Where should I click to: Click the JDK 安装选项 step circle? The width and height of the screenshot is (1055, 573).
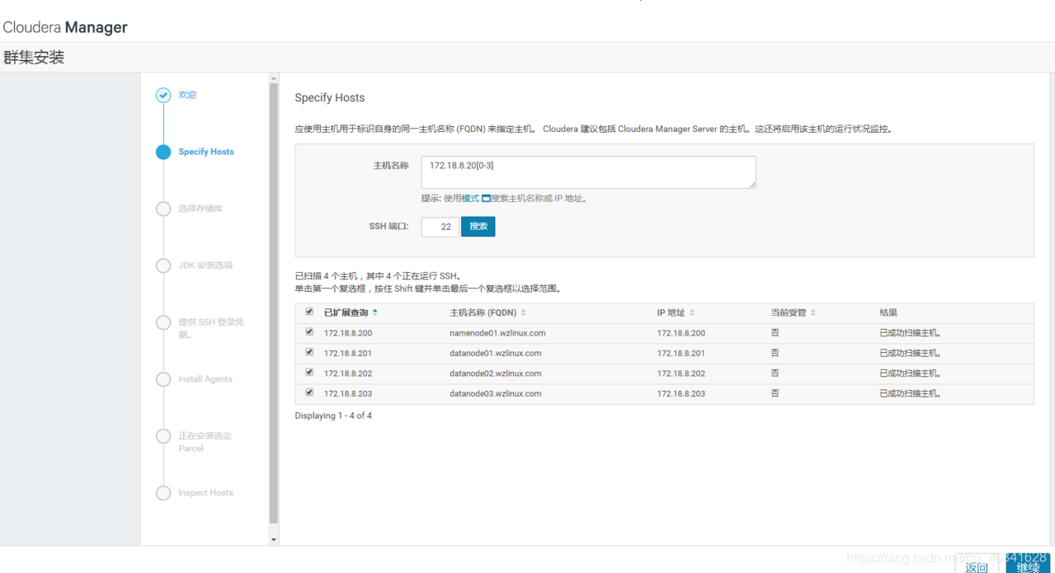[x=163, y=265]
